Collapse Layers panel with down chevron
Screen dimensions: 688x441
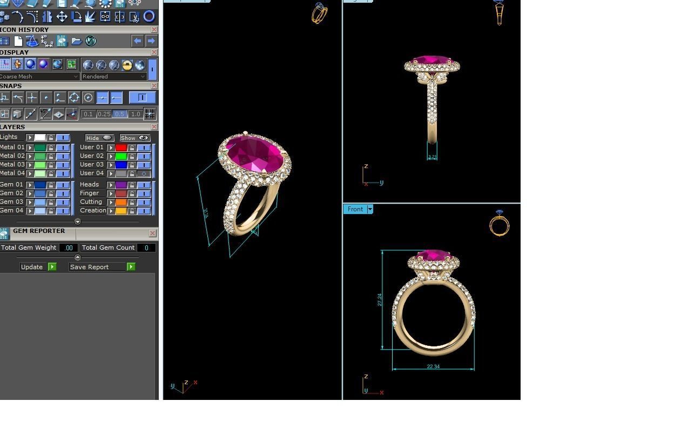(77, 222)
